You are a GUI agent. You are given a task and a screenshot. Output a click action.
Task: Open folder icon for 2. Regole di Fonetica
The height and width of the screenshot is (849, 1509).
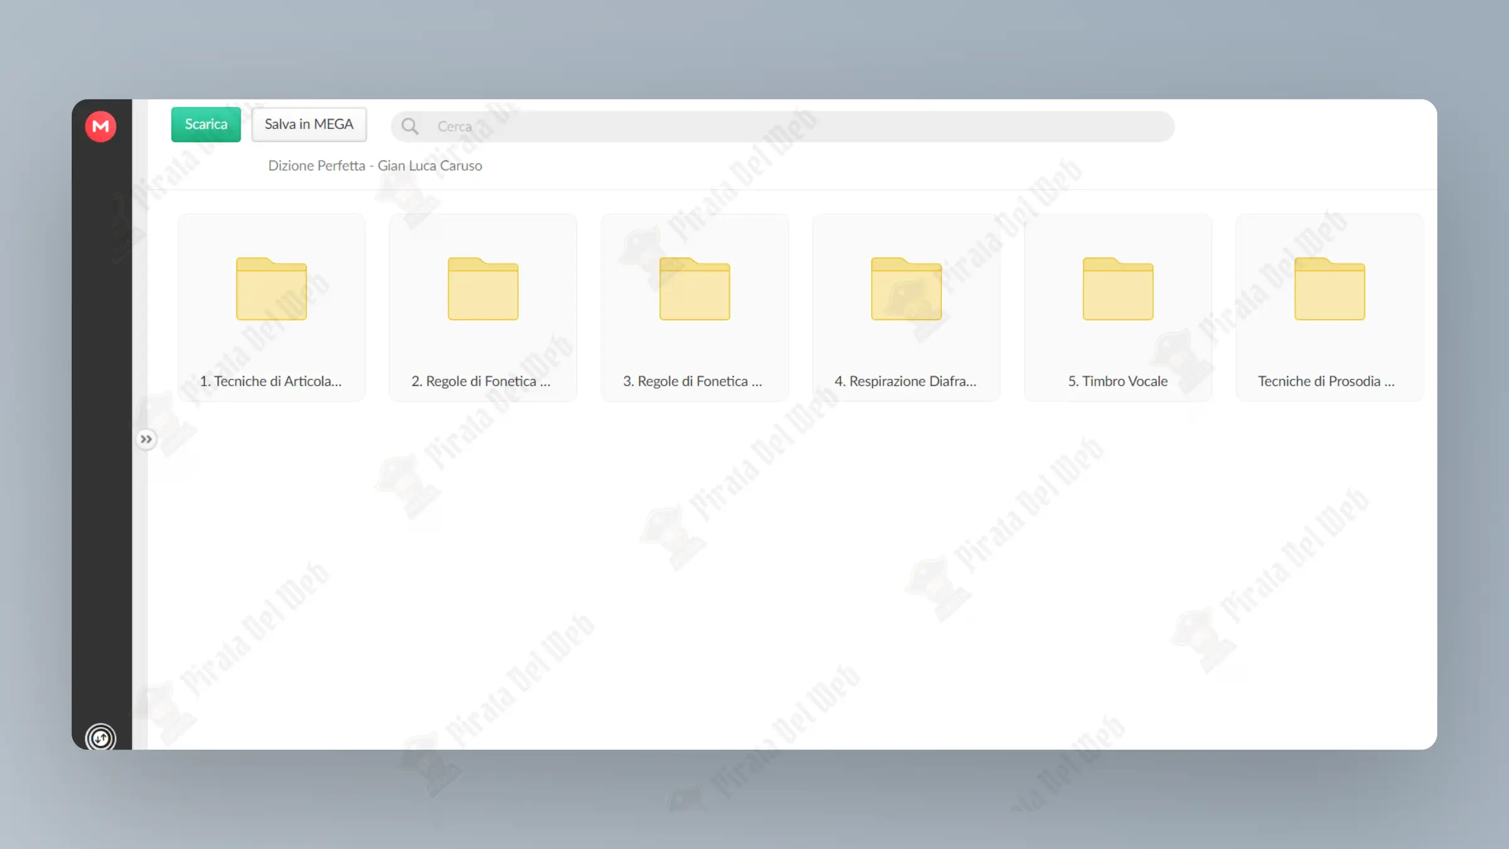click(483, 289)
